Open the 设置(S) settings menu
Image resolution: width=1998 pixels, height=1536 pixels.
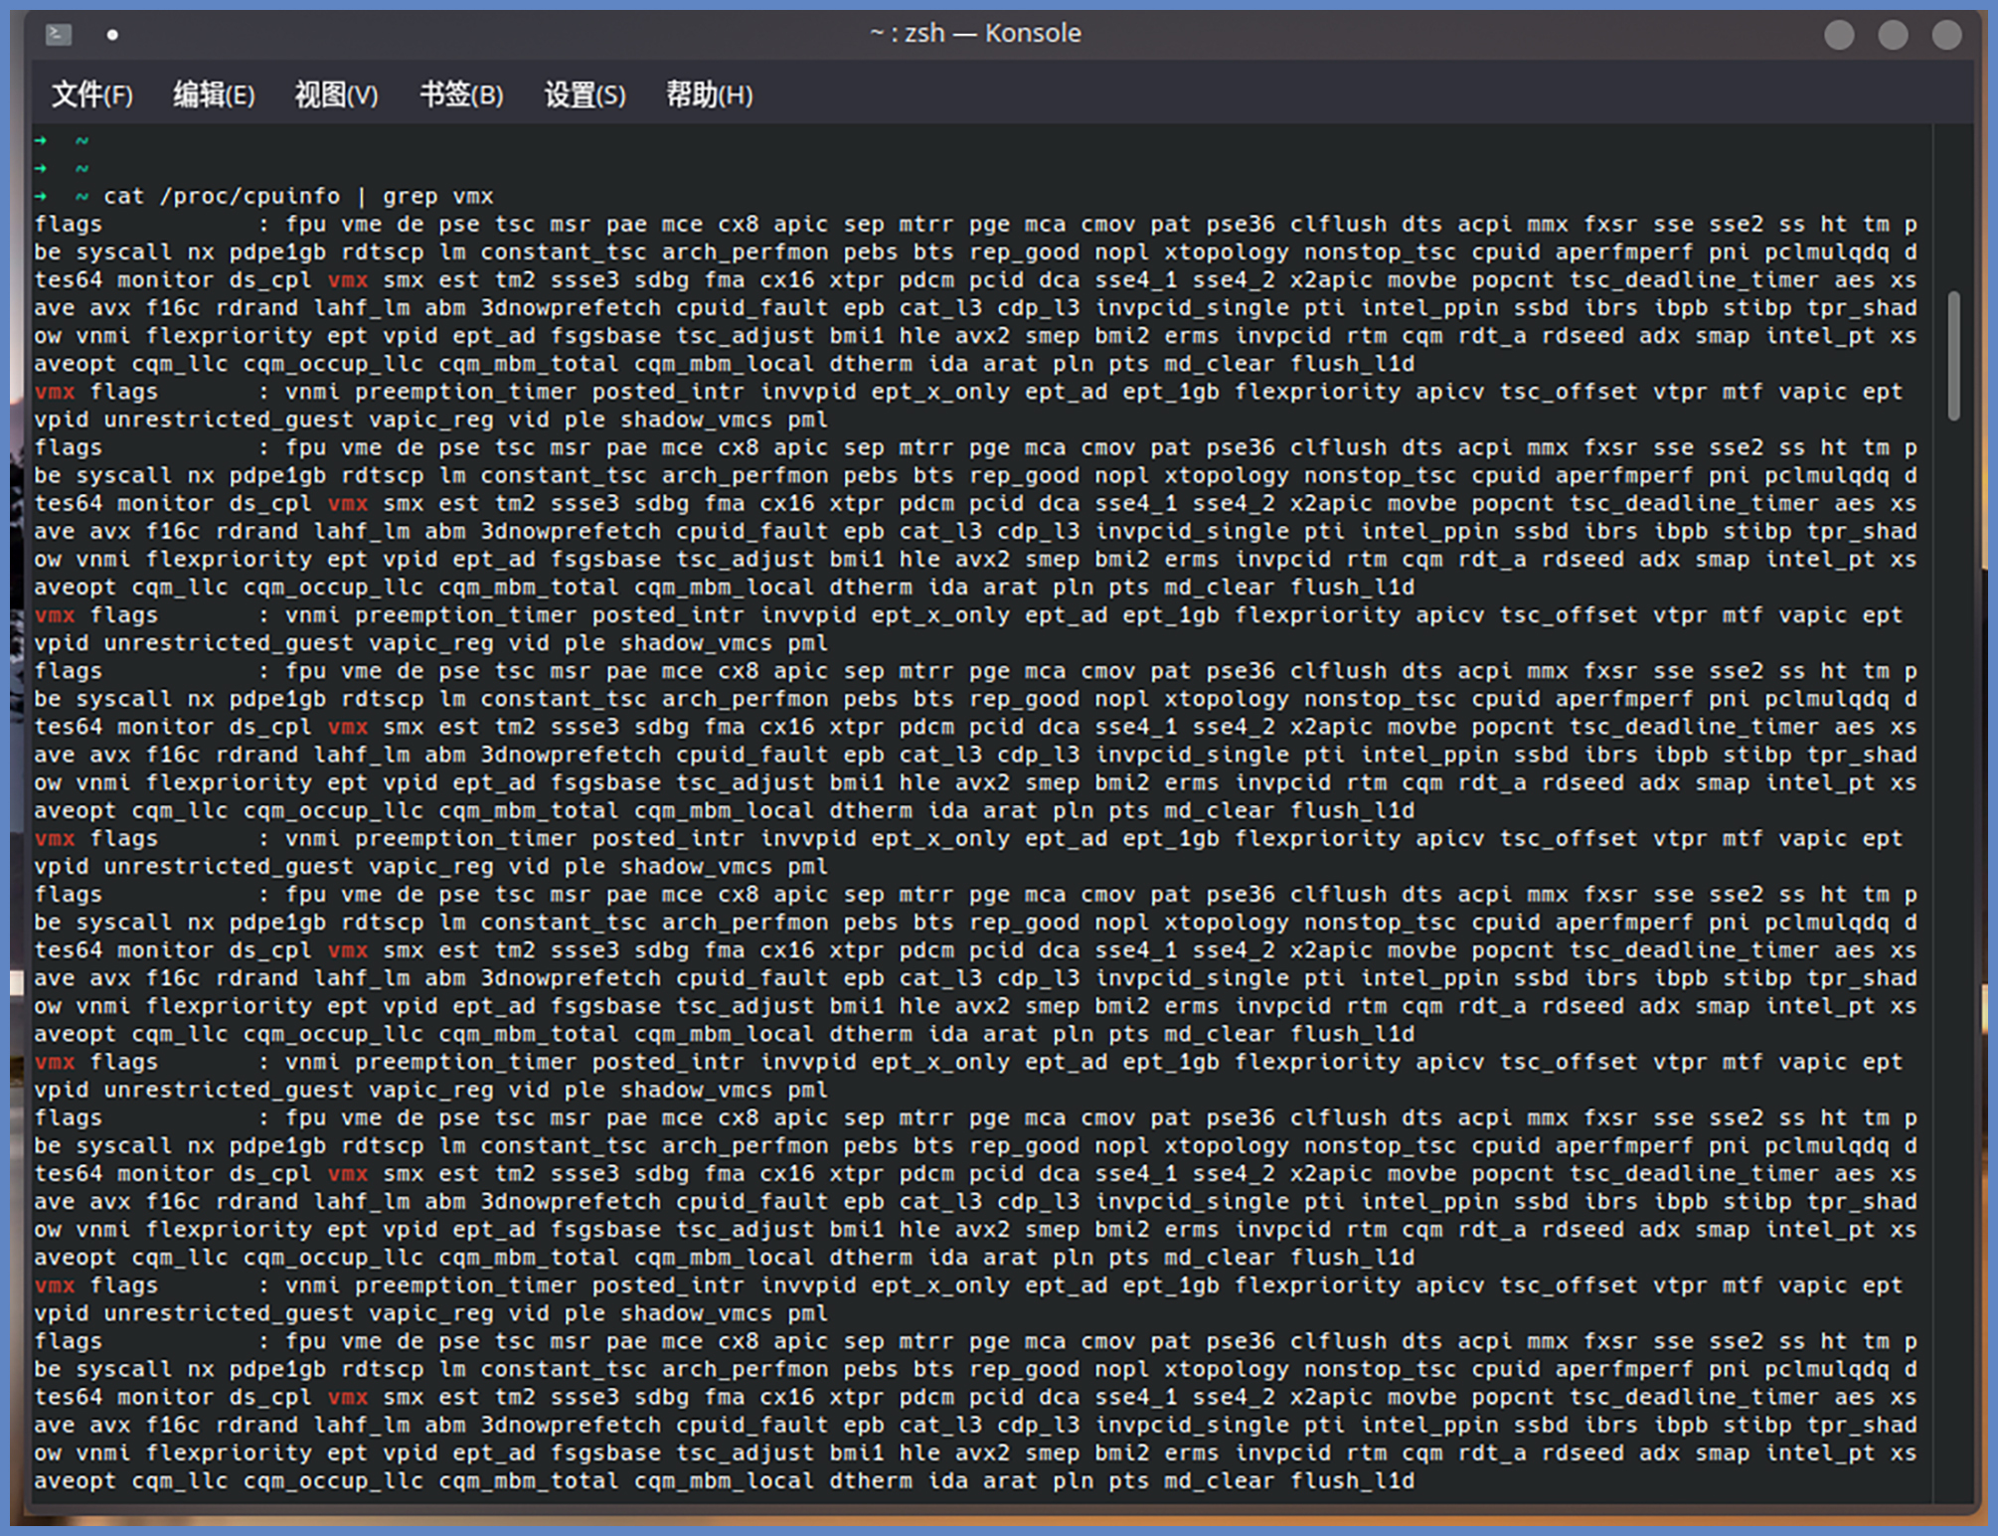click(584, 95)
